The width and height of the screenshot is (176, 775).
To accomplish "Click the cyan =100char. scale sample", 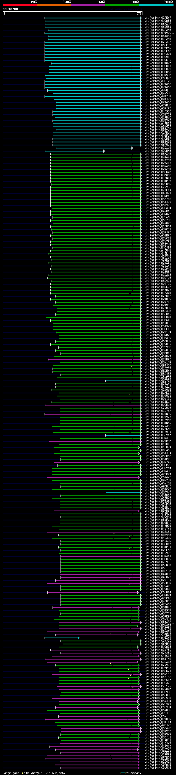I will pos(123,773).
